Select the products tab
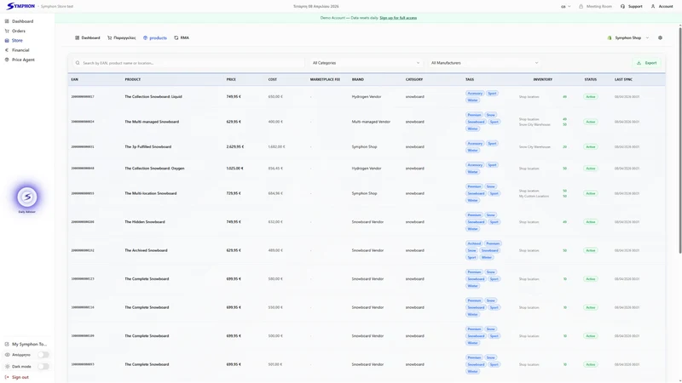 coord(155,37)
